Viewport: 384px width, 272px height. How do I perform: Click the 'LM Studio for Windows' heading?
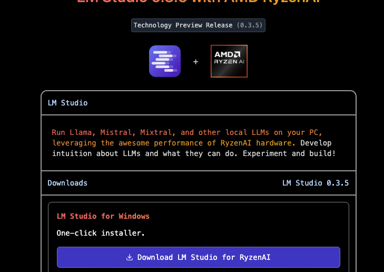click(103, 216)
